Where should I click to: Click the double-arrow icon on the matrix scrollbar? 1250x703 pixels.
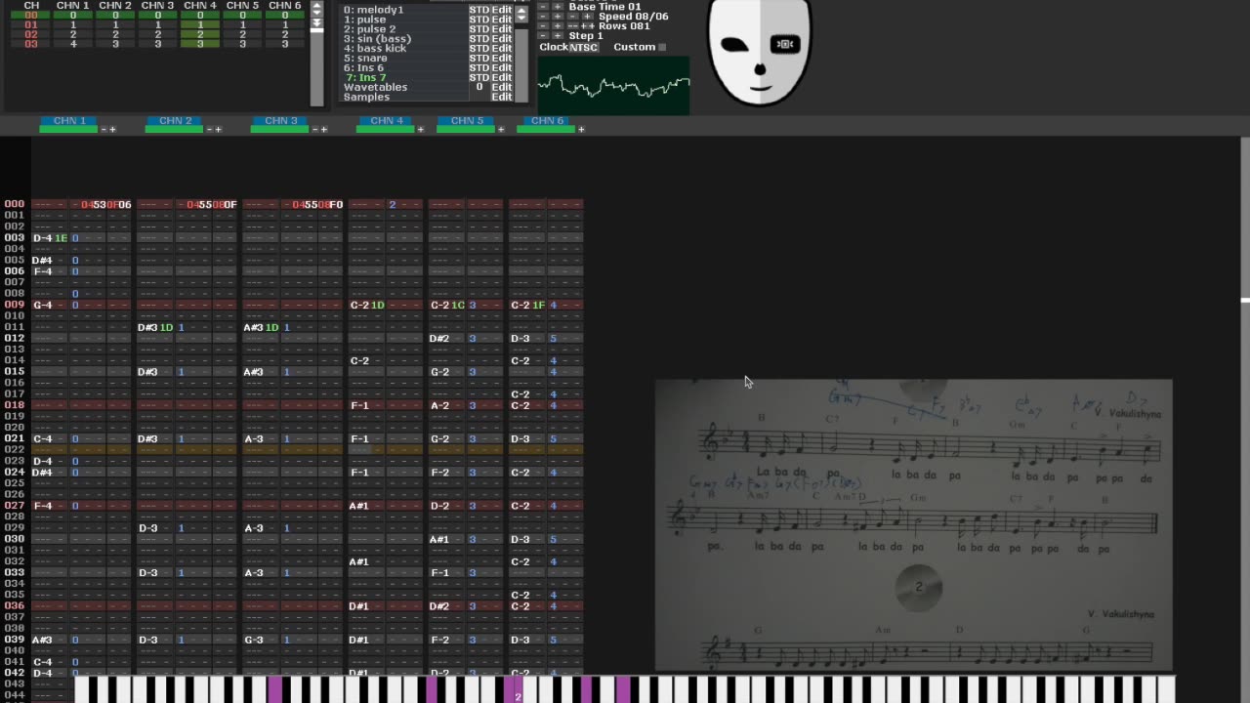[316, 21]
